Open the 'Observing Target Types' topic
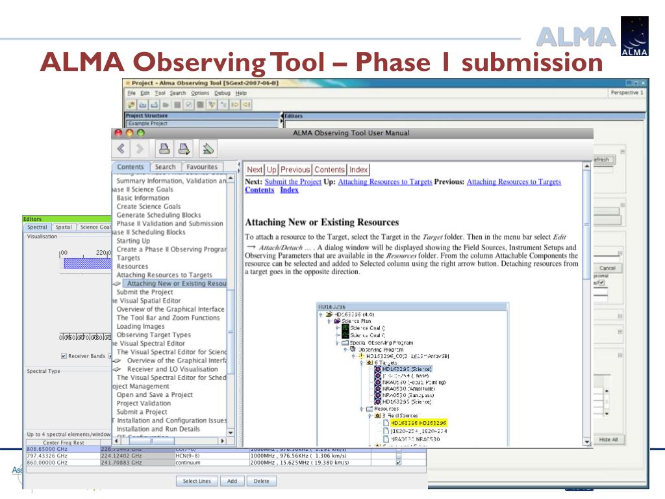The height and width of the screenshot is (499, 665). (x=153, y=335)
